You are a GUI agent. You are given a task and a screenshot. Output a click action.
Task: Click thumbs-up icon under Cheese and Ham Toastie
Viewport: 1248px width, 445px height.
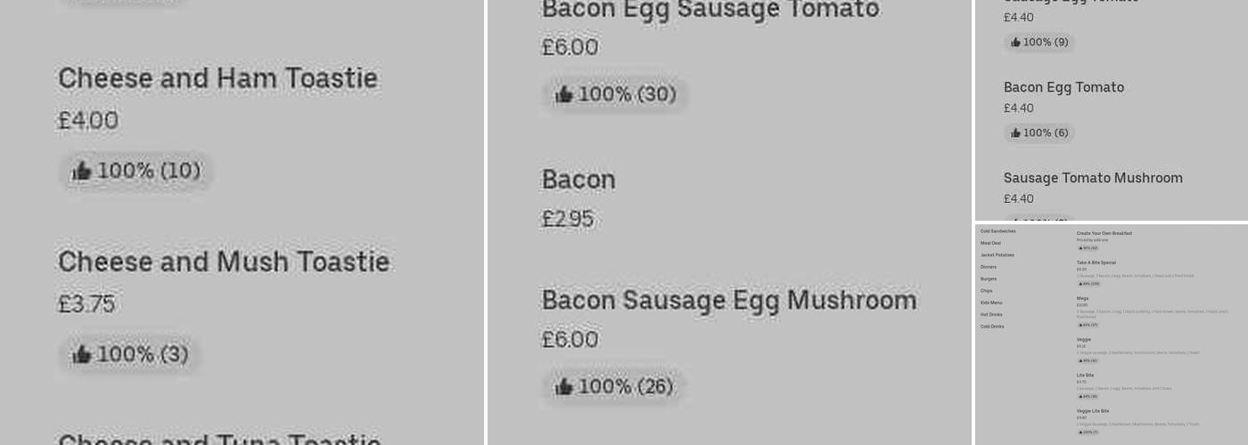point(82,171)
